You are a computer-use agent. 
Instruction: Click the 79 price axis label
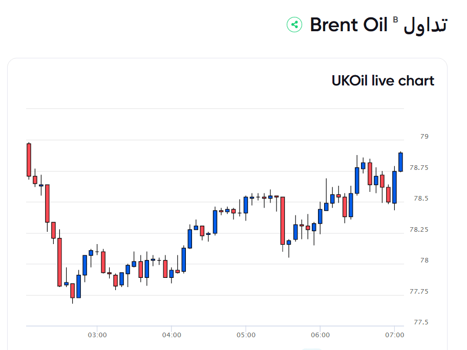point(424,136)
